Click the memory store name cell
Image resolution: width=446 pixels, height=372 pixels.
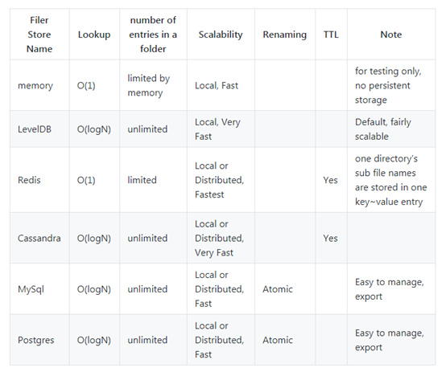click(x=35, y=85)
